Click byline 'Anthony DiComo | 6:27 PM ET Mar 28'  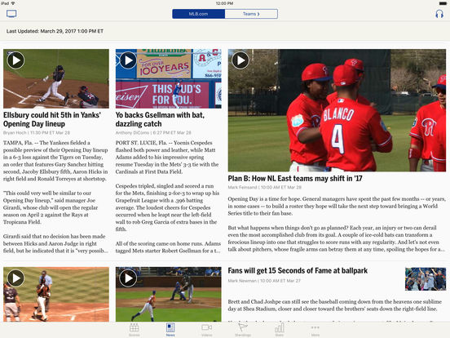153,132
